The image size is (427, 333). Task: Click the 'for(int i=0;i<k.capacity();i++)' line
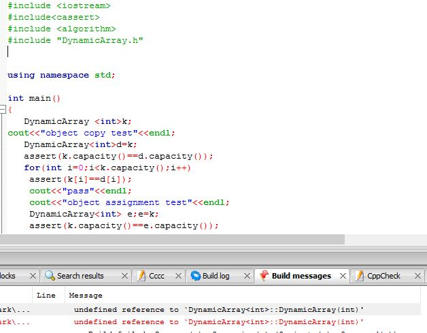(107, 168)
